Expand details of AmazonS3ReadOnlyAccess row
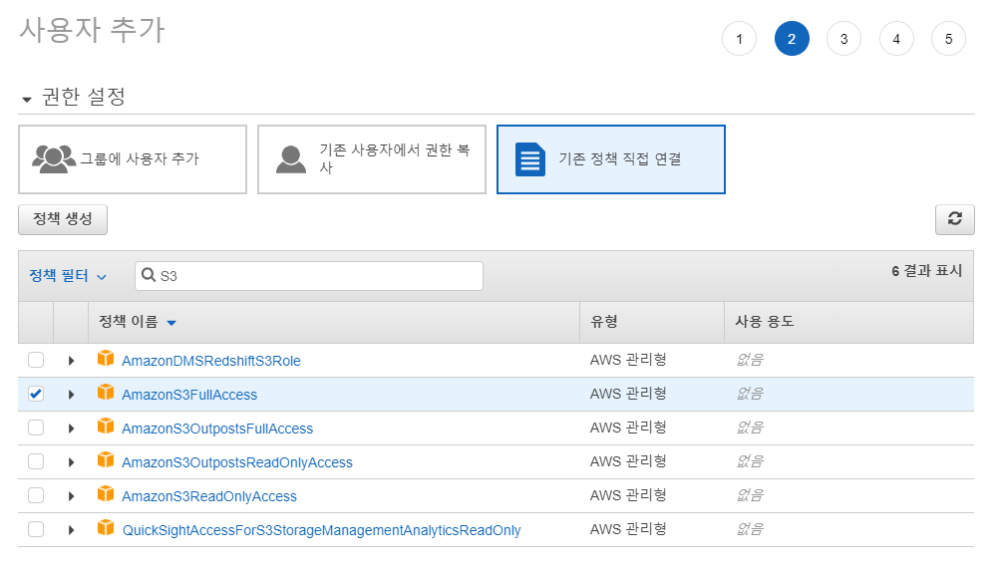This screenshot has height=576, width=1000. coord(72,495)
